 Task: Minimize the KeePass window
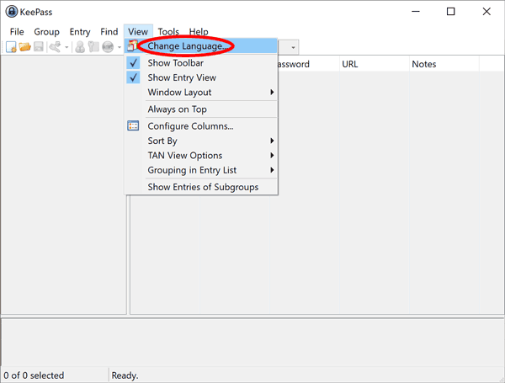click(416, 12)
